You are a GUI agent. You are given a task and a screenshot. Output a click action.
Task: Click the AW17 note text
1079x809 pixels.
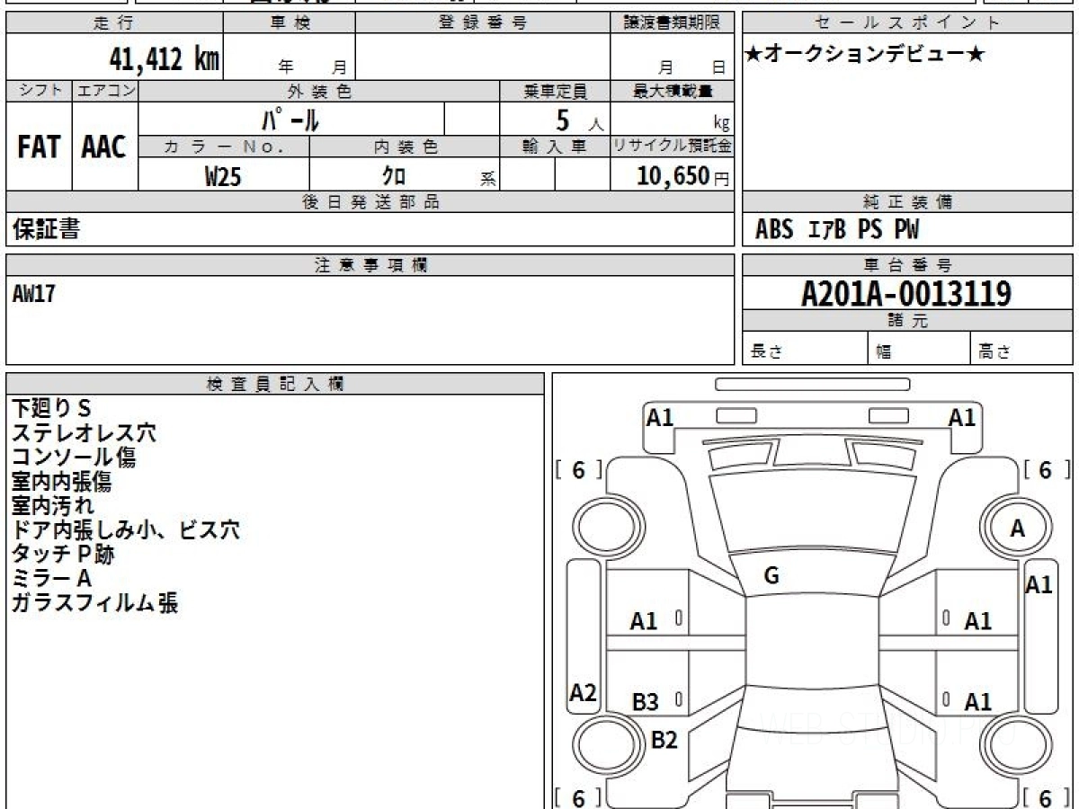pos(34,293)
